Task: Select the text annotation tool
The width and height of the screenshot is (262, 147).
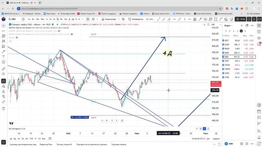Action: [x=4, y=57]
